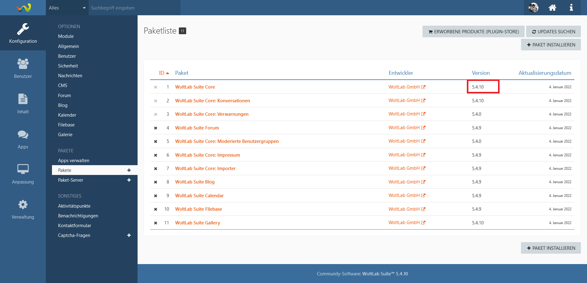Open the Apps section with speech bubbles

click(23, 139)
